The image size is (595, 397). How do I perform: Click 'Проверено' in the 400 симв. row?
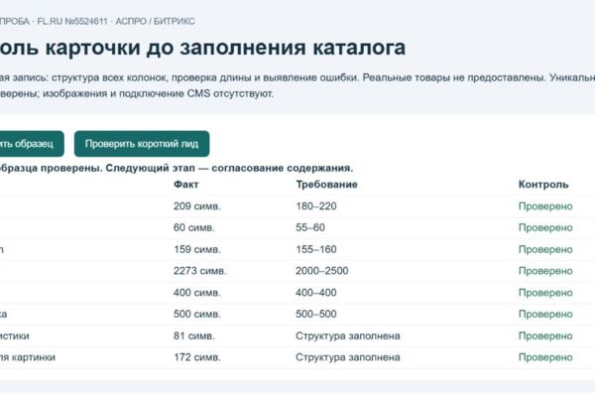[545, 293]
